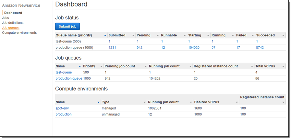Image resolution: width=292 pixels, height=140 pixels.
Task: Open Dashboard in the sidebar
Action: pyautogui.click(x=13, y=13)
